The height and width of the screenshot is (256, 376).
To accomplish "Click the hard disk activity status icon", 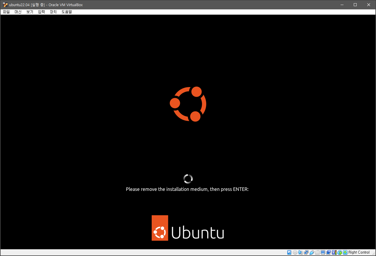I will click(289, 252).
